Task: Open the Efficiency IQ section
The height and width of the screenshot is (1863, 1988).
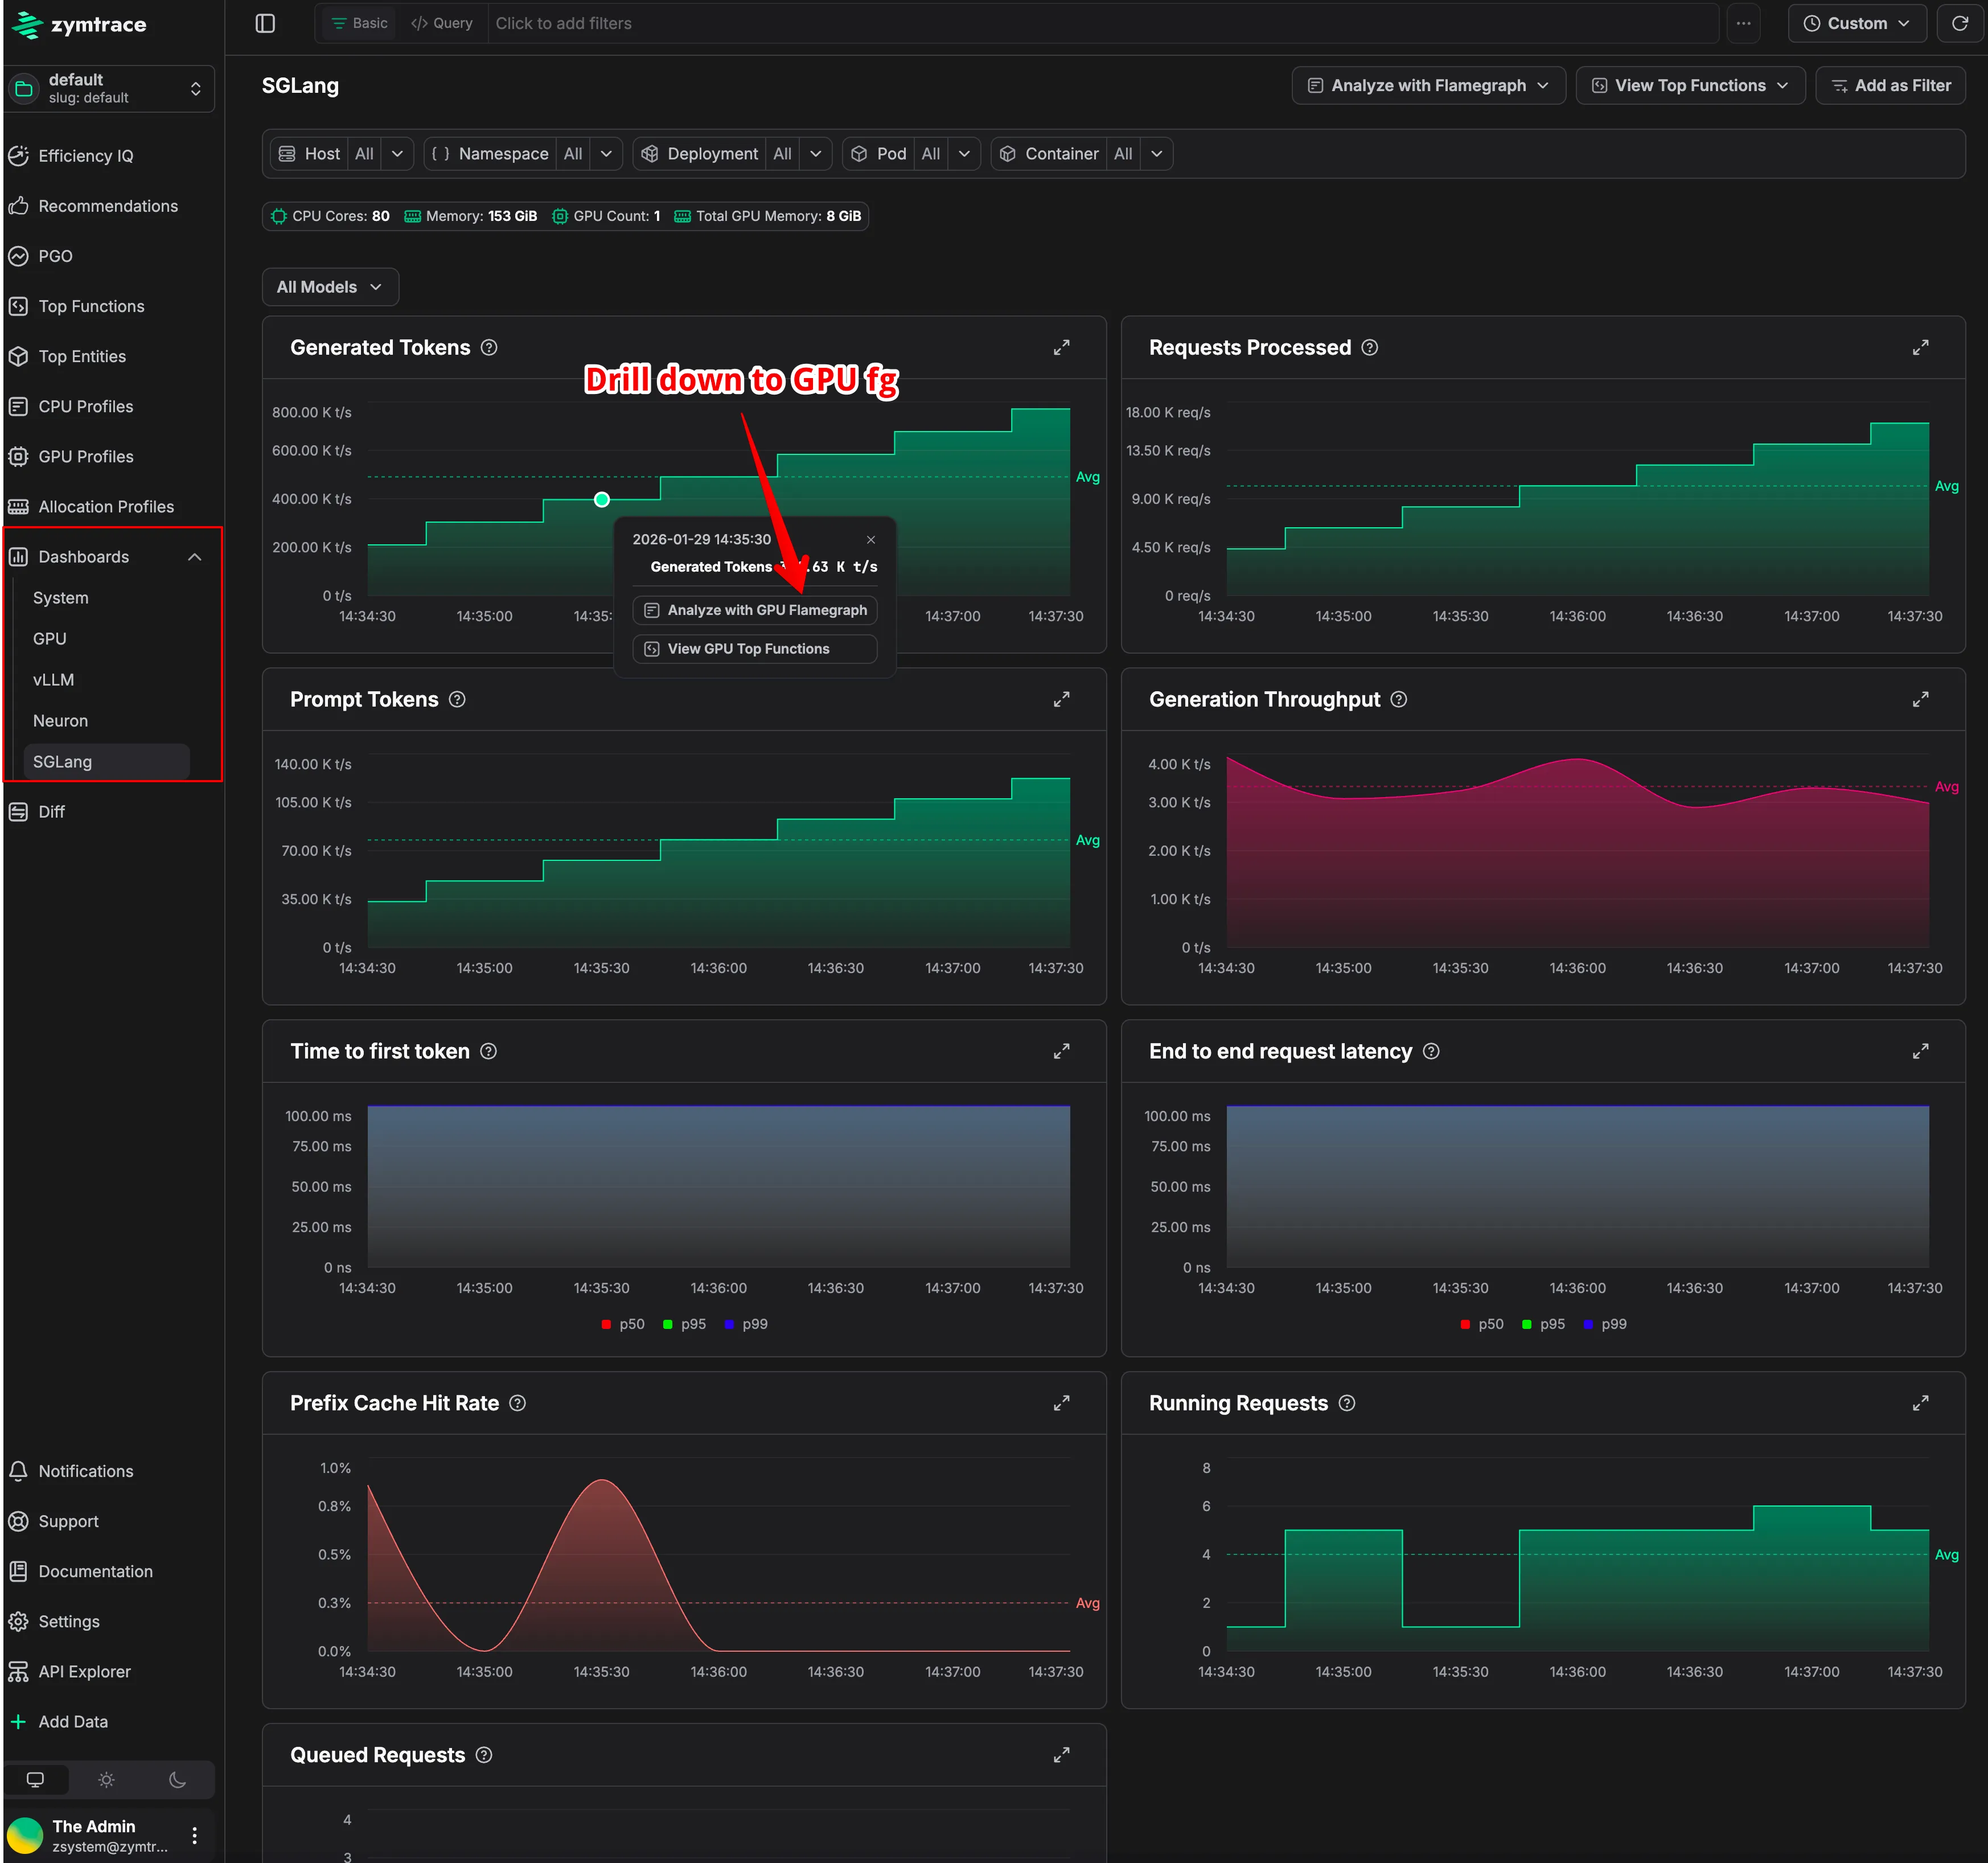Action: point(85,156)
